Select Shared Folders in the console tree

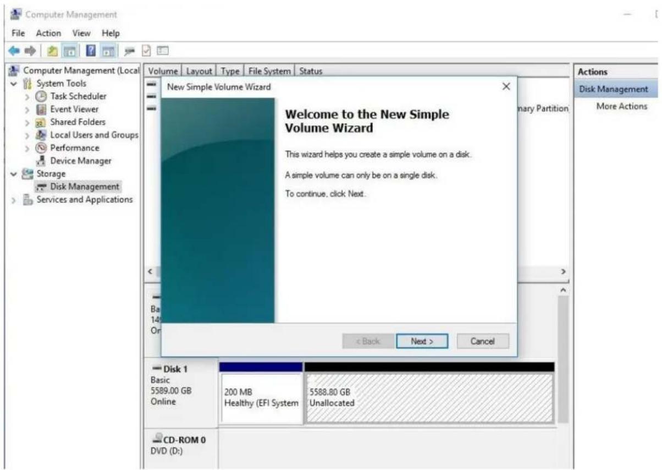coord(70,122)
